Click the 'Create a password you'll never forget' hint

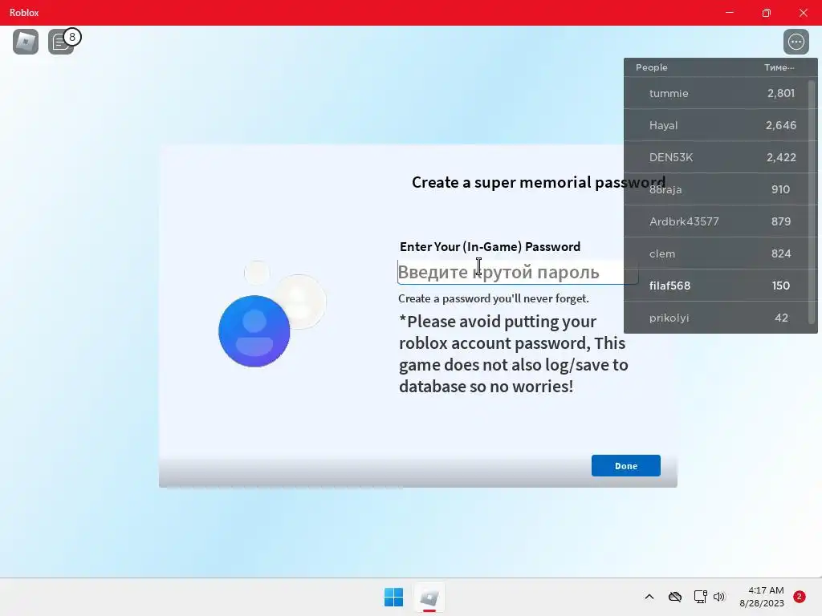pos(494,298)
